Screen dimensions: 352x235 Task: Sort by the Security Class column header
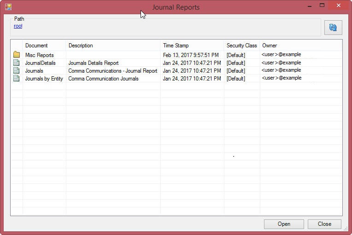pos(241,46)
